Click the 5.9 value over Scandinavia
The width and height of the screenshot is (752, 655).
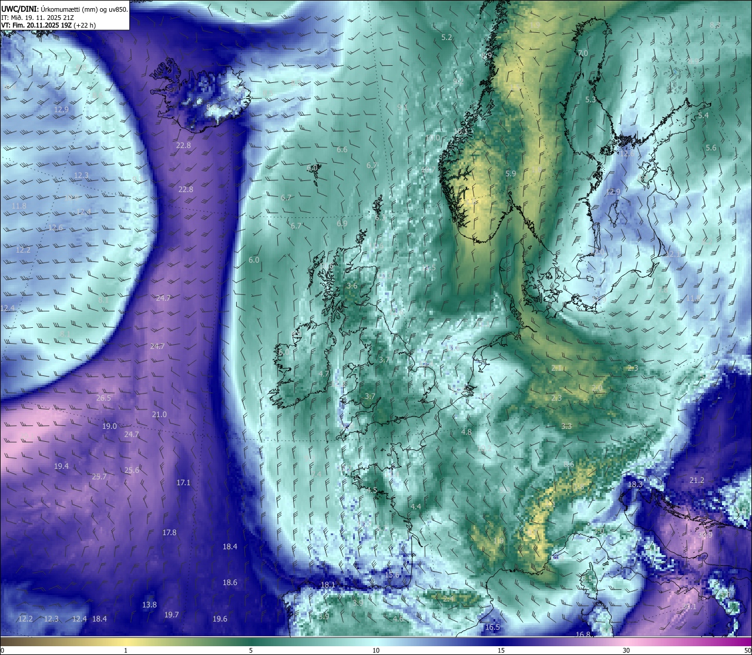coord(511,173)
